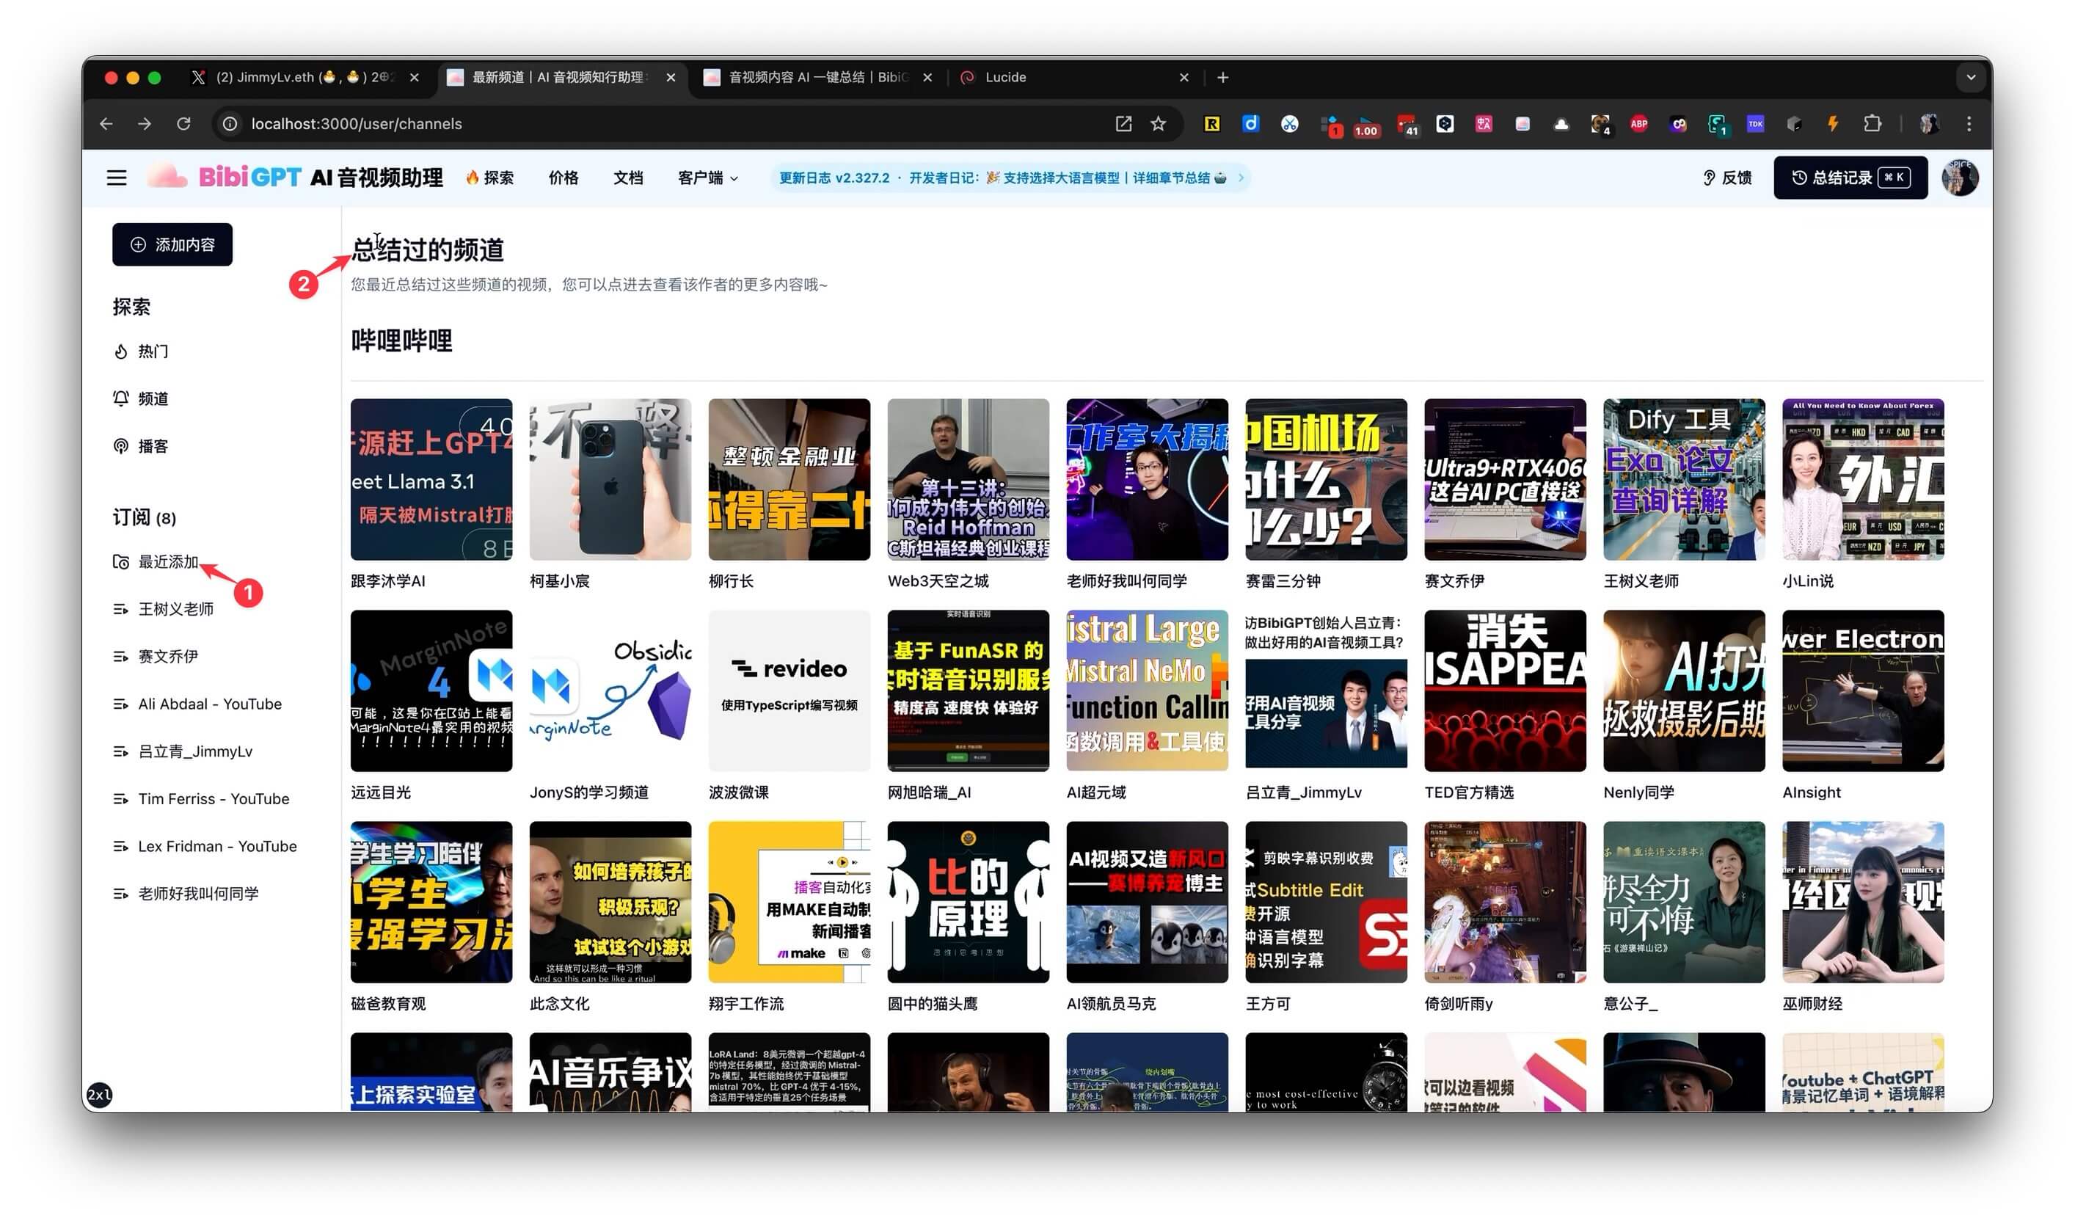Image resolution: width=2075 pixels, height=1221 pixels.
Task: Click the 热门 fire icon in sidebar
Action: click(121, 351)
